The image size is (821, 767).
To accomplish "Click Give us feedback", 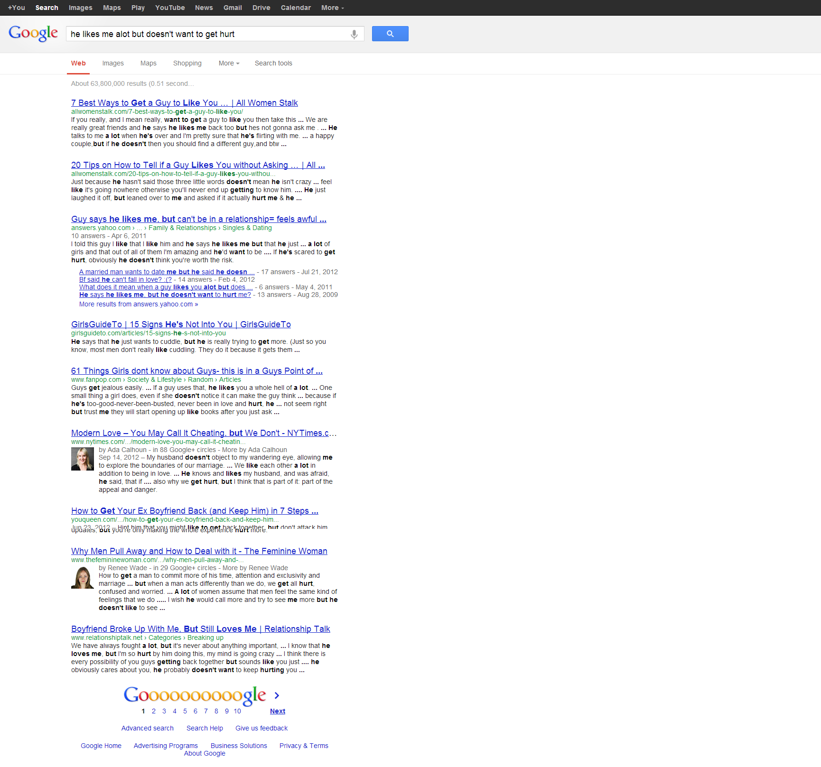I will tap(261, 728).
